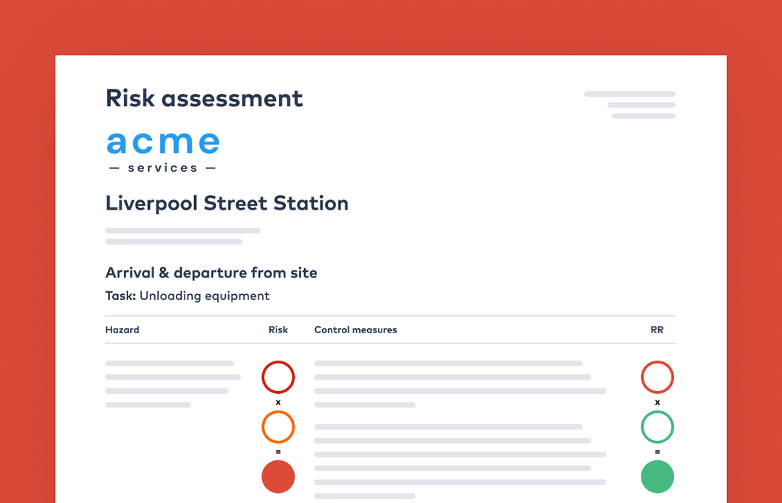Click the solid green RR result circle
This screenshot has height=503, width=782.
pos(657,477)
